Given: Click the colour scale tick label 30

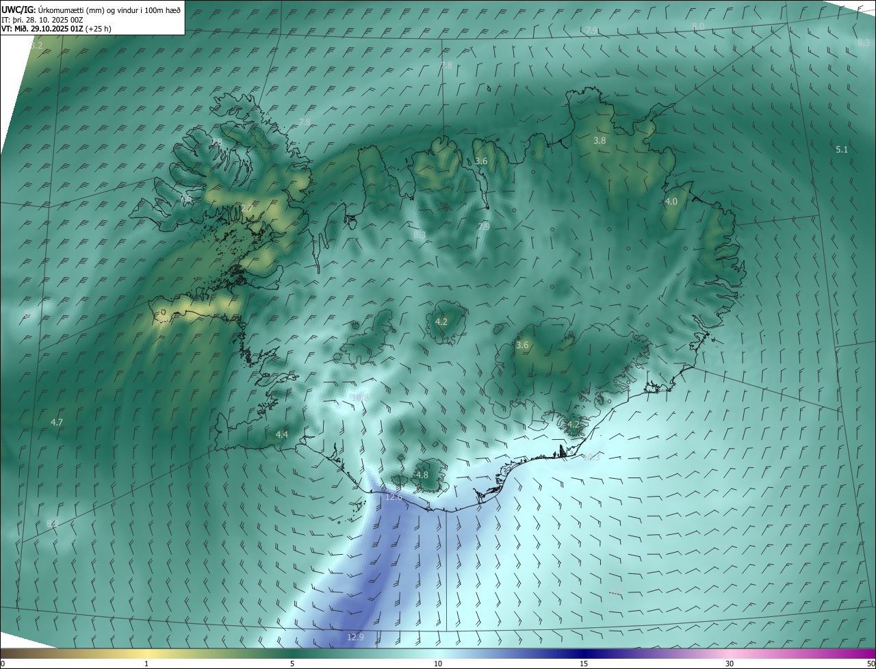Looking at the screenshot, I should point(730,664).
